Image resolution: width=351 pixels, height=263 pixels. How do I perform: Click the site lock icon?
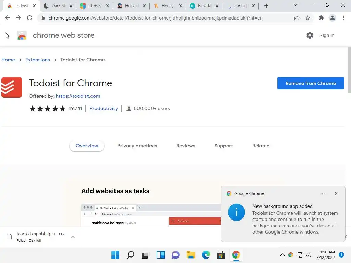(x=43, y=18)
